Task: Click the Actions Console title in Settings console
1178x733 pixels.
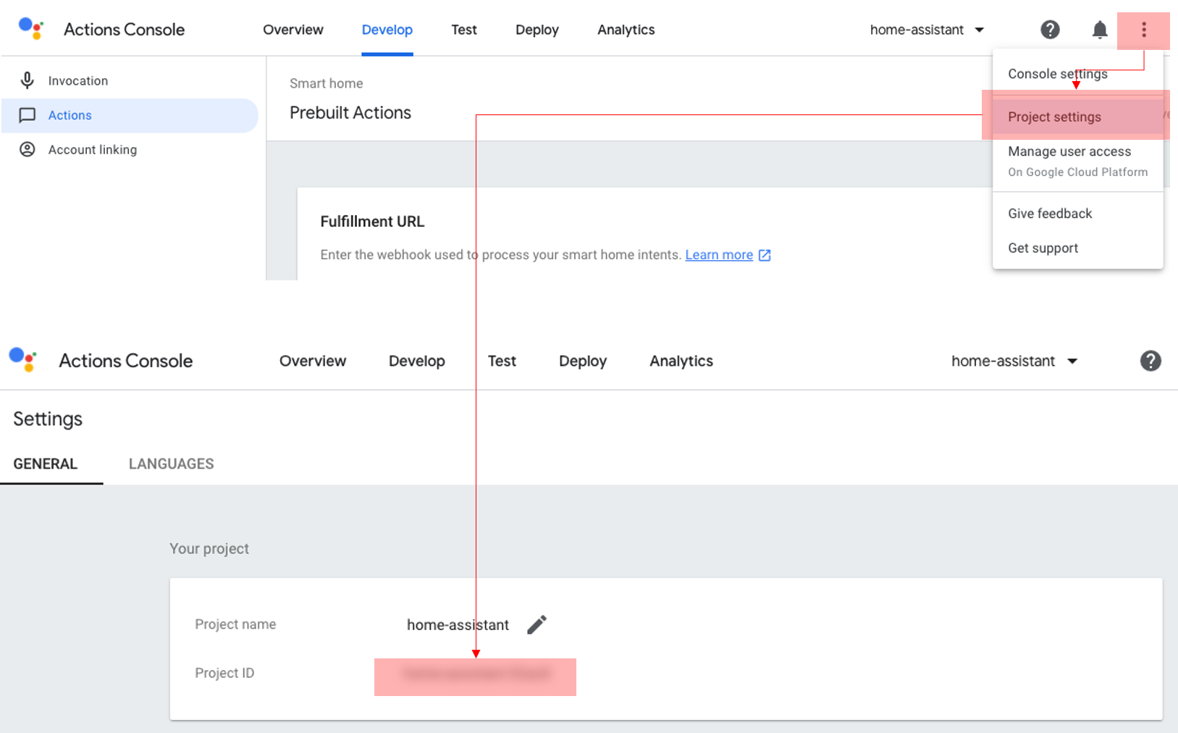Action: click(126, 361)
